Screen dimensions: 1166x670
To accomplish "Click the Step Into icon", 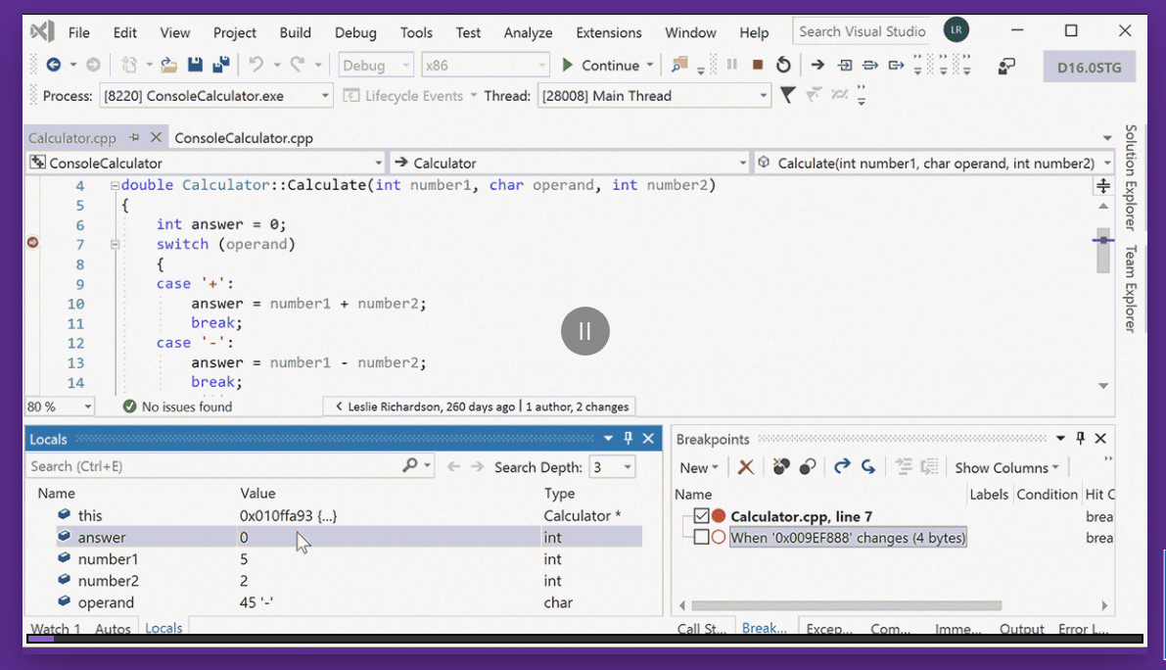I will tap(843, 65).
